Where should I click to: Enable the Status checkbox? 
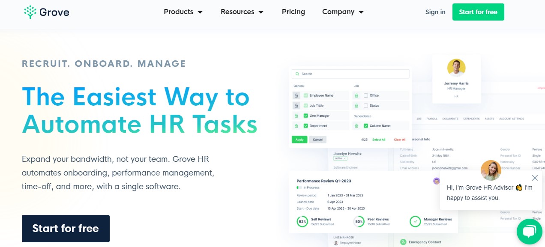point(366,105)
